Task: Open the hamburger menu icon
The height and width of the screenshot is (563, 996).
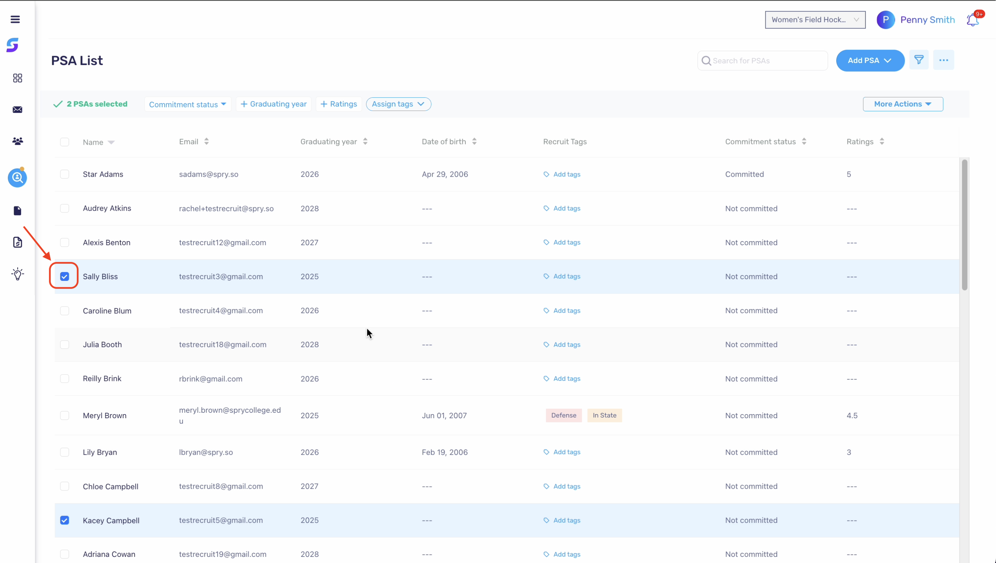Action: point(15,19)
